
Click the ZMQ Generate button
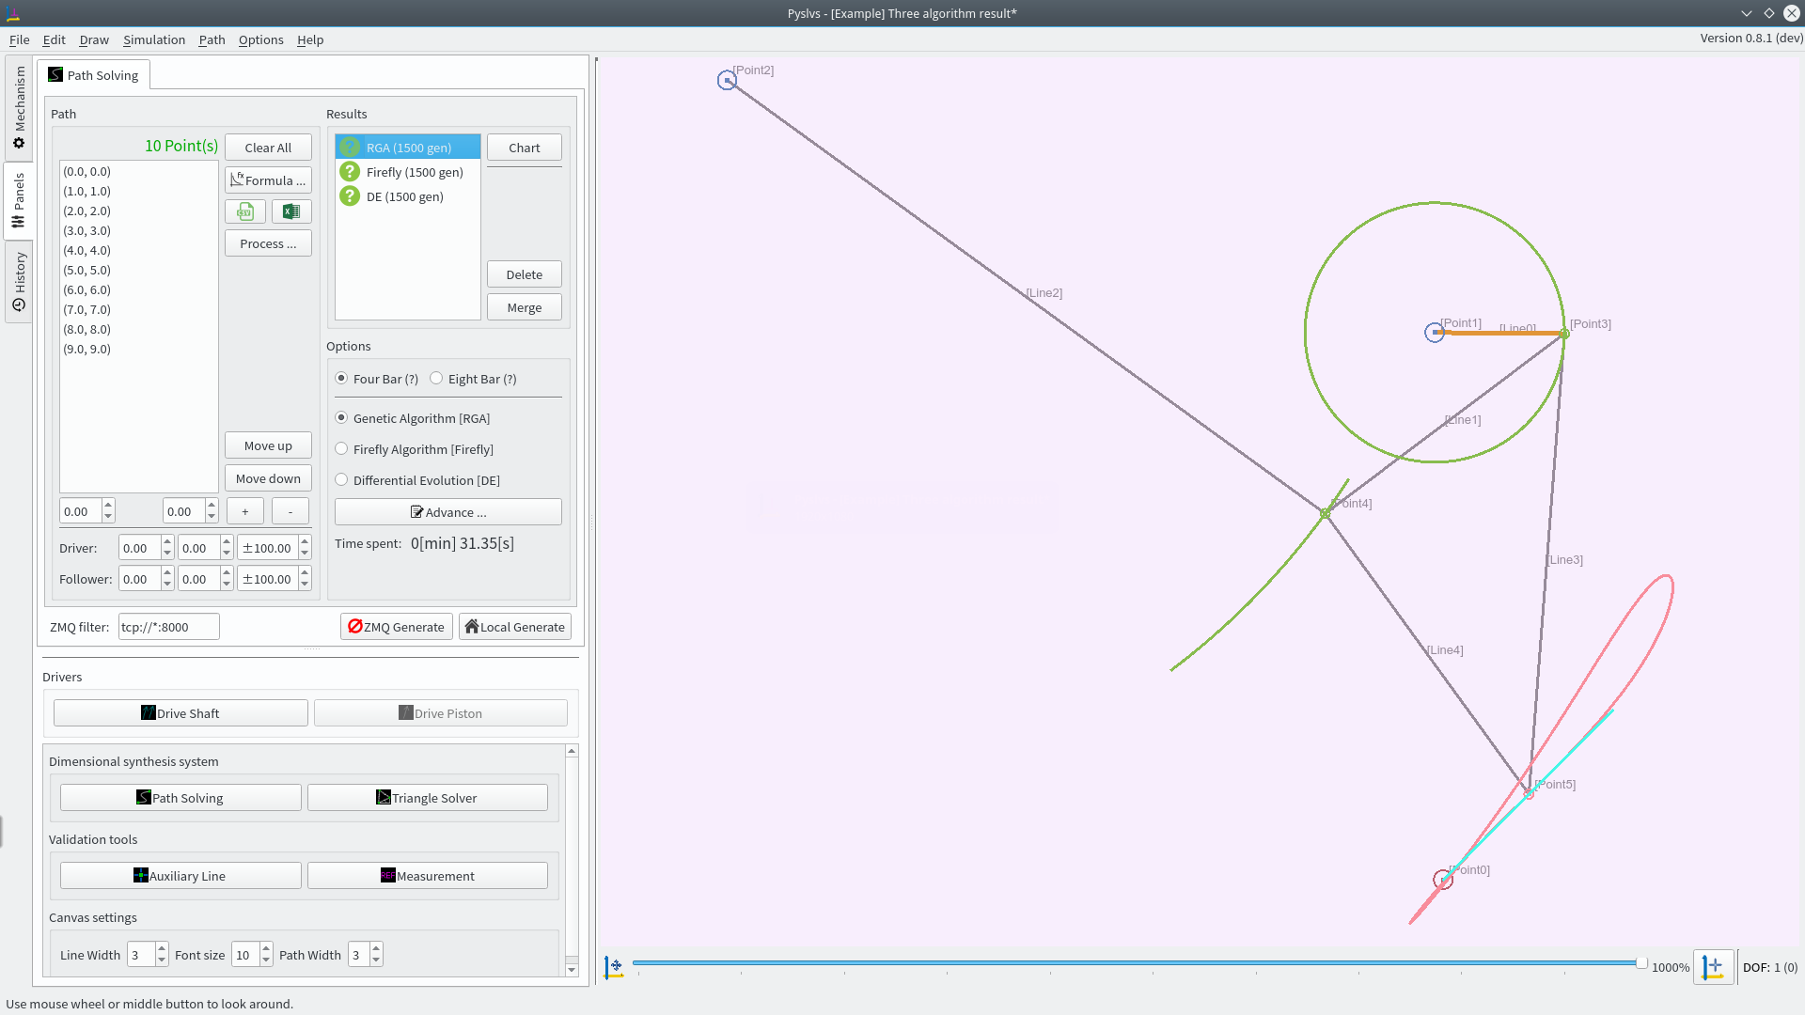396,627
